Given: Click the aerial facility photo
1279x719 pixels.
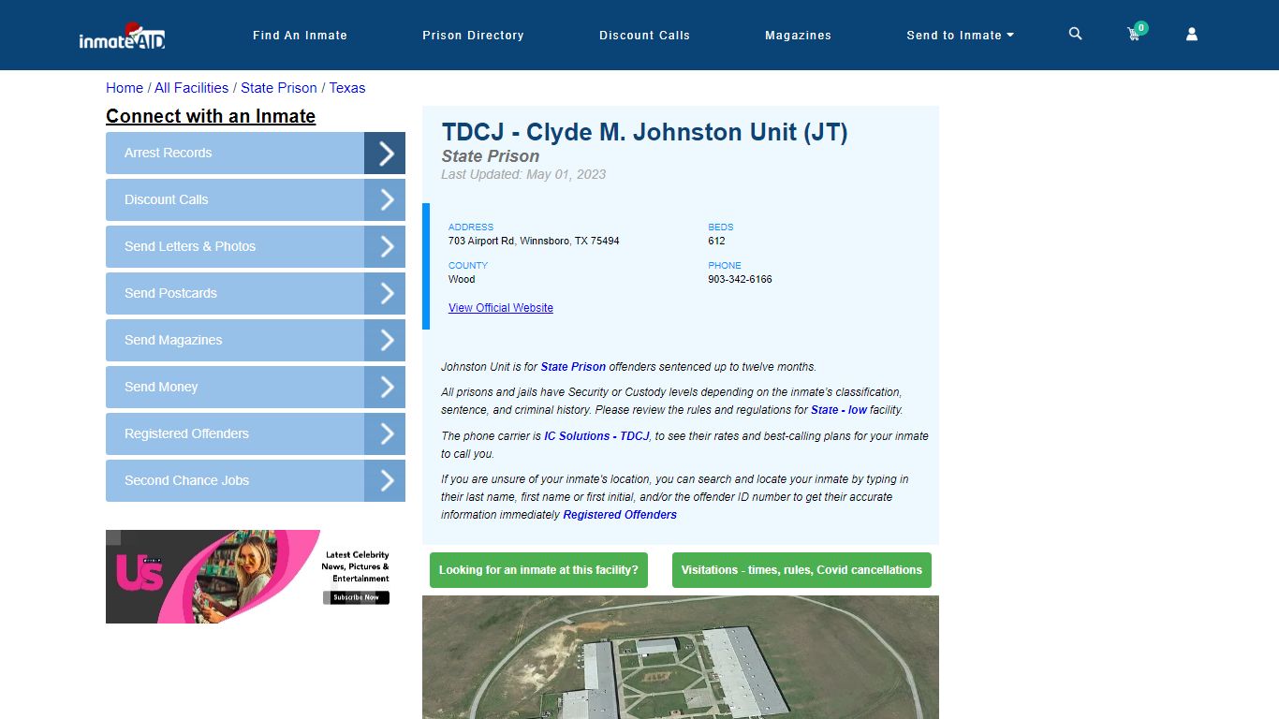Looking at the screenshot, I should [x=681, y=657].
